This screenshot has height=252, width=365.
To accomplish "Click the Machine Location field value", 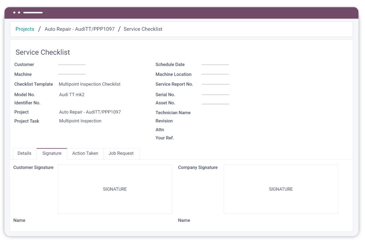I will tap(215, 74).
